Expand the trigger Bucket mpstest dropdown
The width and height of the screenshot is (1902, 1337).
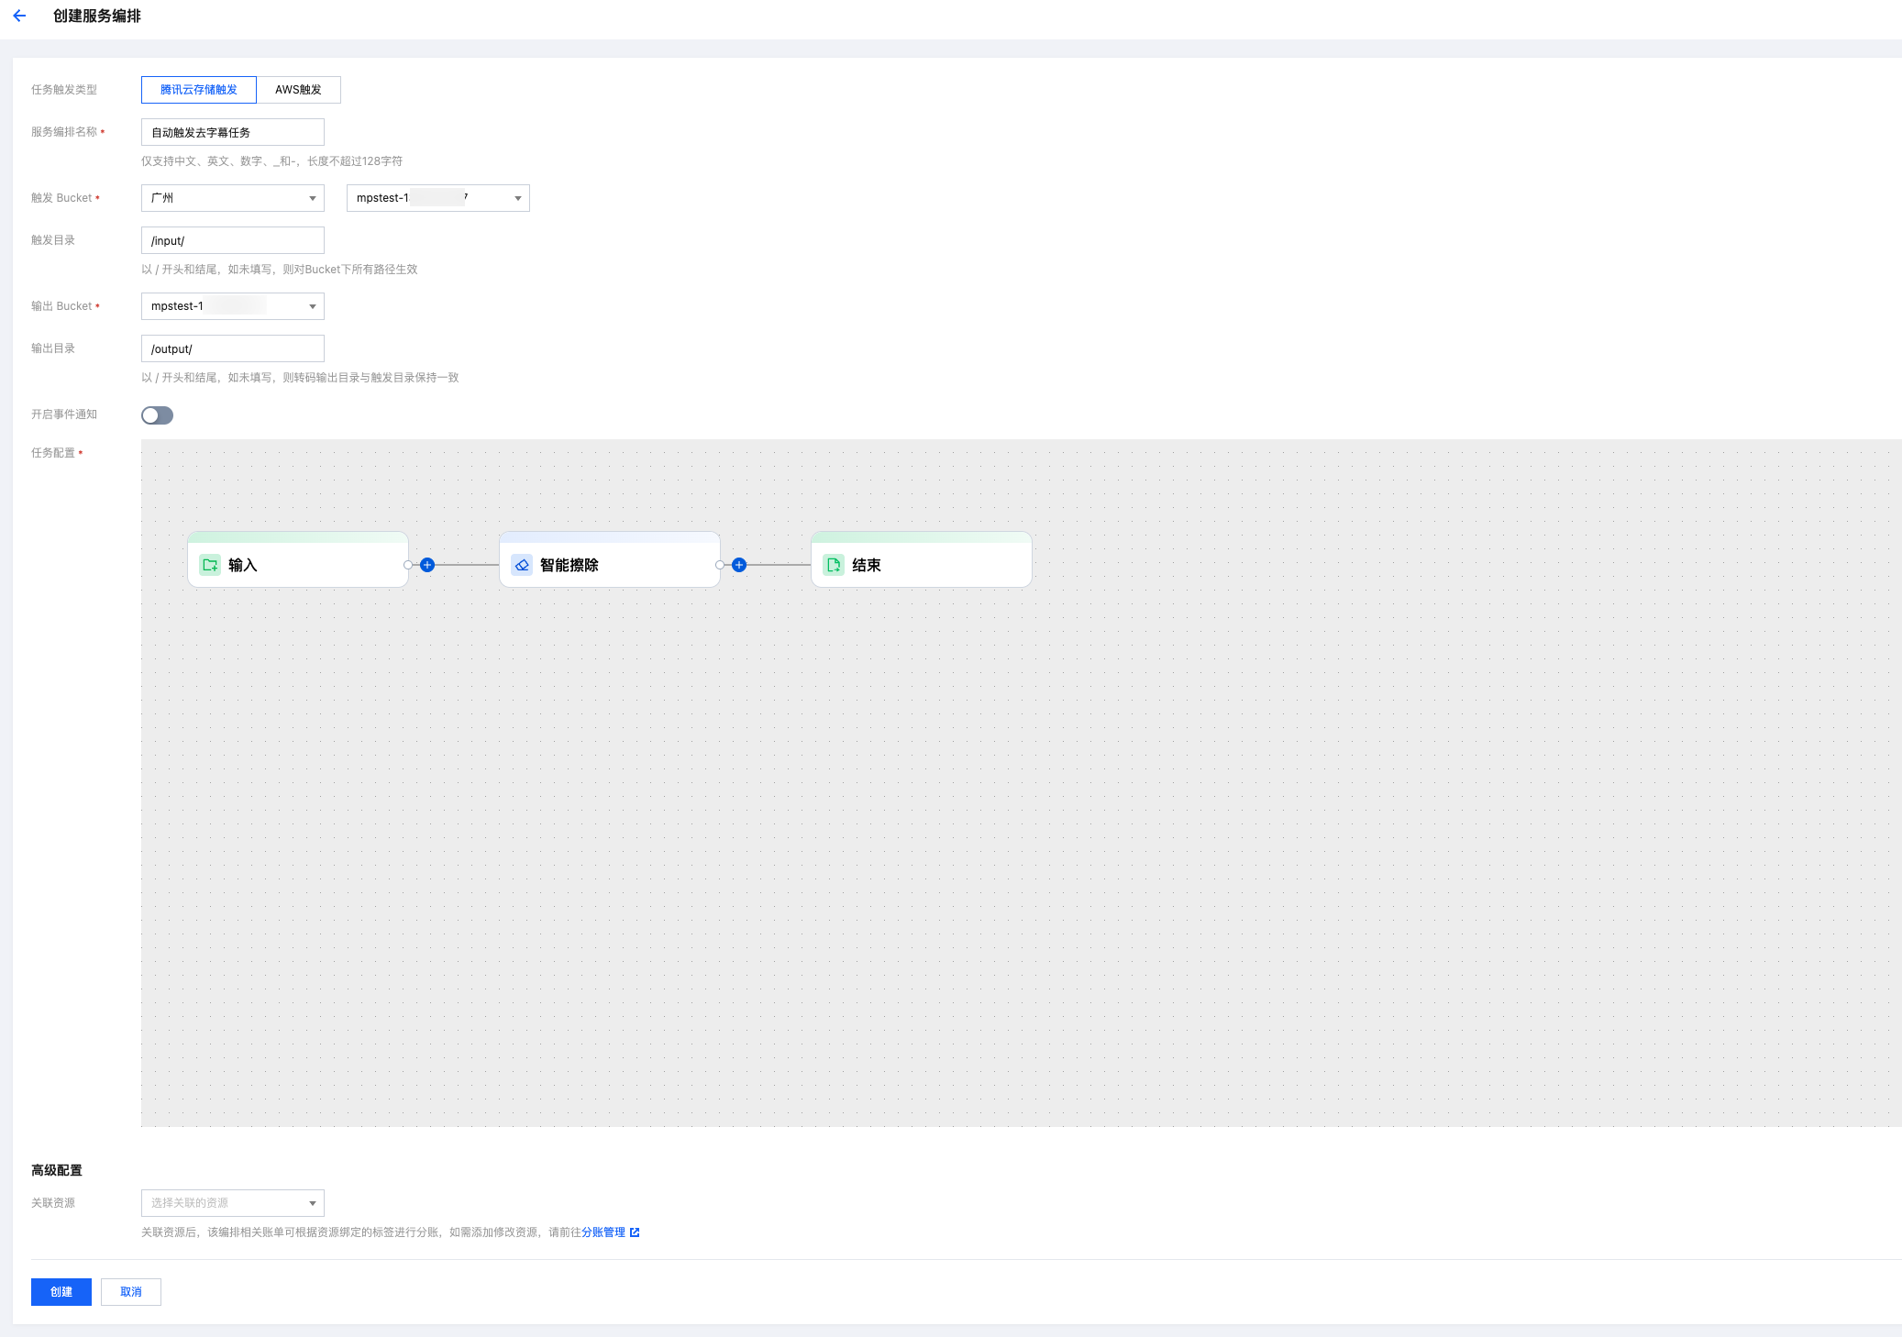(x=438, y=198)
